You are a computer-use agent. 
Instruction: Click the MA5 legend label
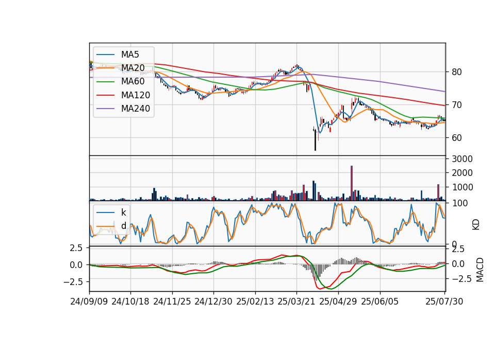[x=130, y=55]
